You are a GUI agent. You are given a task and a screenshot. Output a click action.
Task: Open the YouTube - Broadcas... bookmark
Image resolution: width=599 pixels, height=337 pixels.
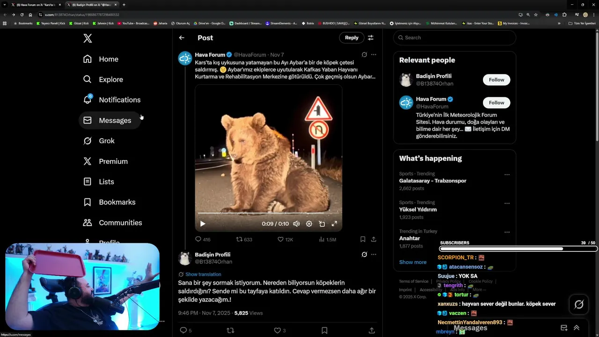(133, 23)
